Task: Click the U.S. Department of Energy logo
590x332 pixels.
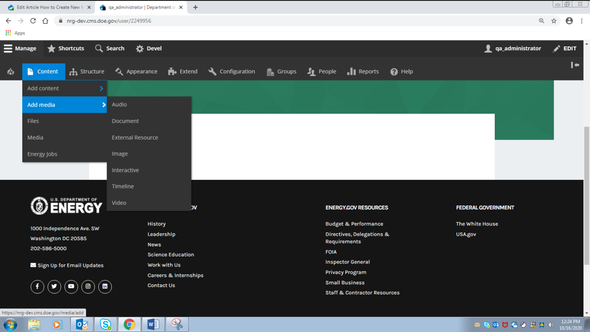Action: (66, 206)
